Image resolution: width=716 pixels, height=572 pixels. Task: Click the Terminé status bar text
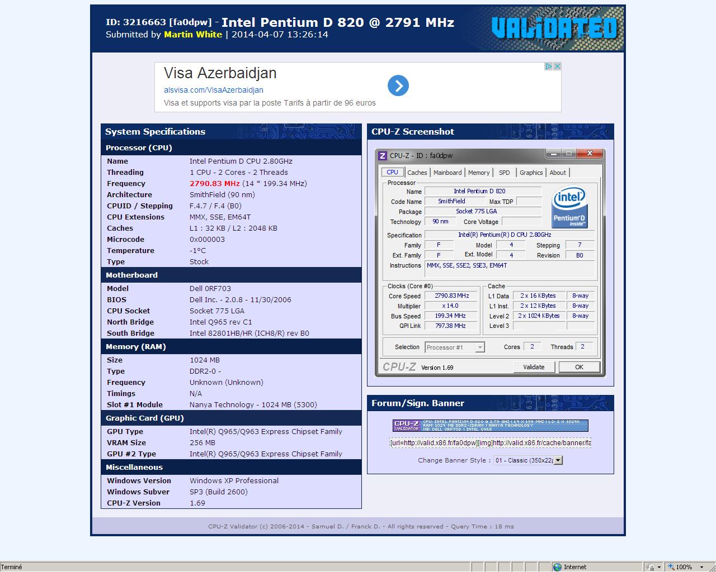point(12,567)
